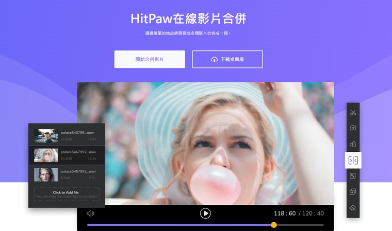
Task: Click the cloud download icon
Action: pyautogui.click(x=214, y=59)
